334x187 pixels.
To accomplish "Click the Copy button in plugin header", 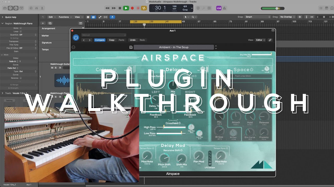I will click(x=112, y=40).
